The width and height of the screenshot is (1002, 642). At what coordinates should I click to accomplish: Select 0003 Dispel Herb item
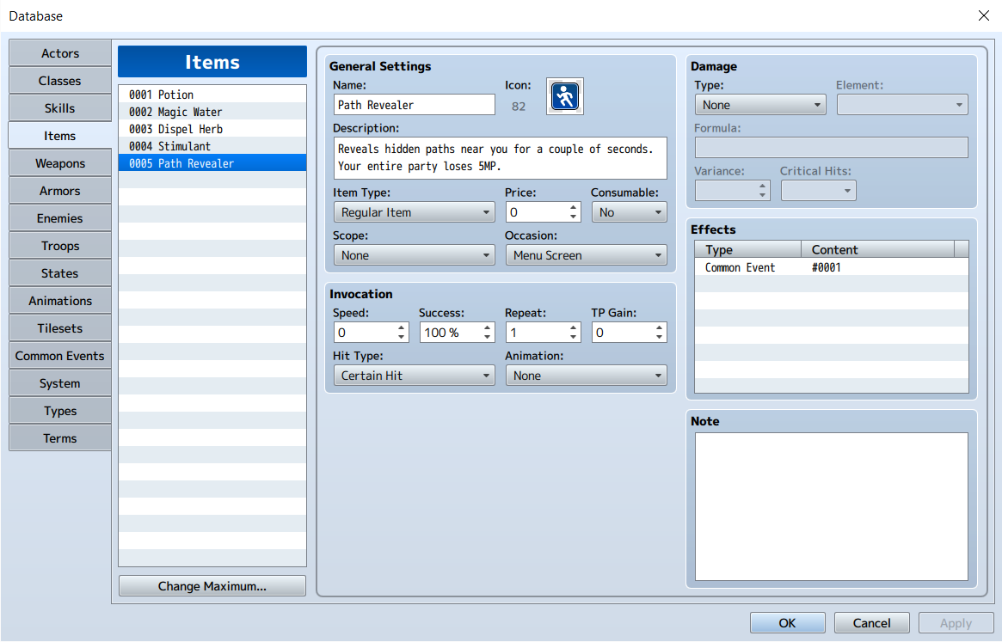(x=212, y=128)
